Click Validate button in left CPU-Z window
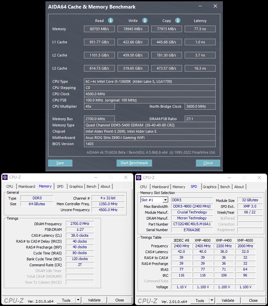Image resolution: width=268 pixels, height=306 pixels. tap(94, 300)
